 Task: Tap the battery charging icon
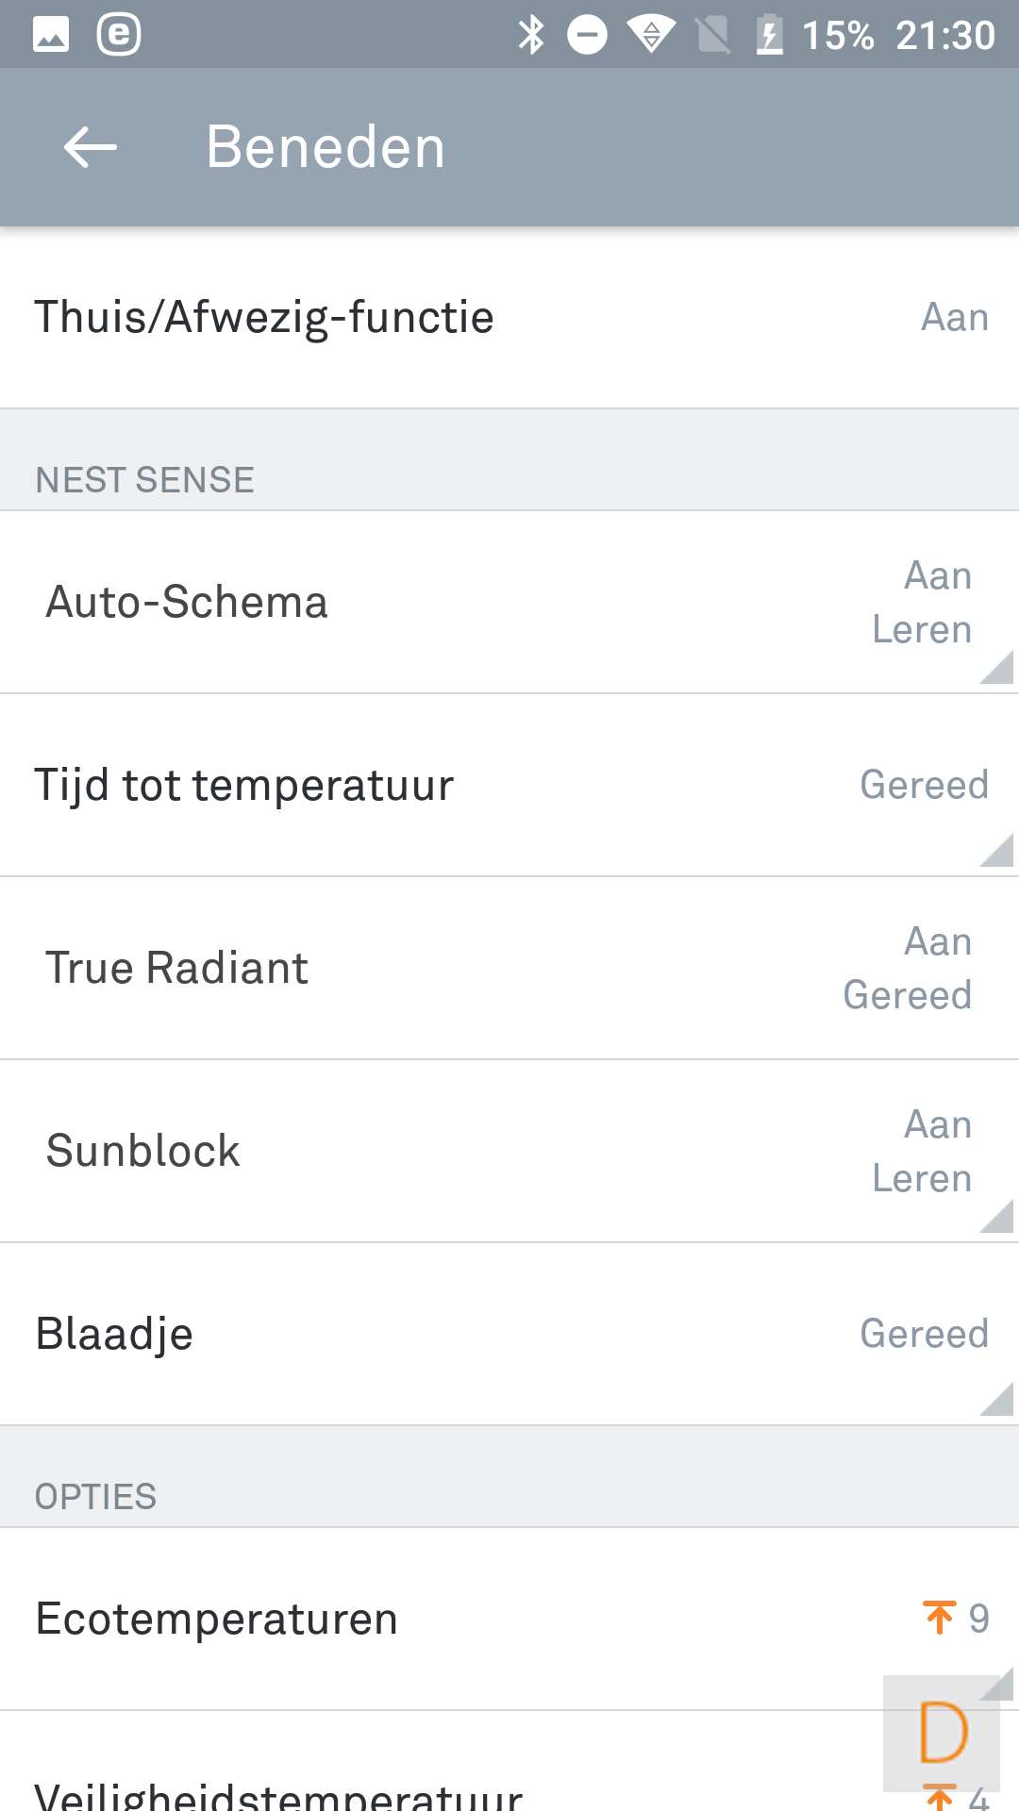pyautogui.click(x=770, y=36)
